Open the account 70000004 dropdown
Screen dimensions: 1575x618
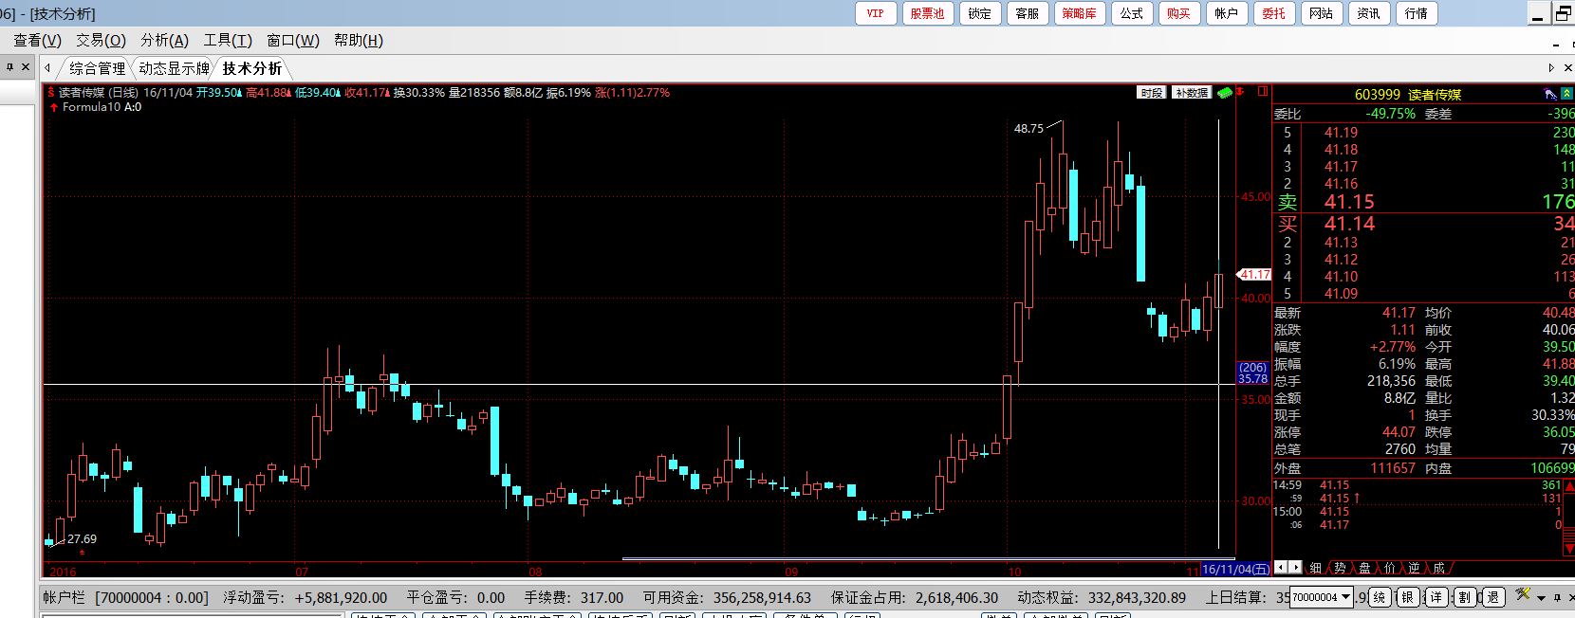pos(1346,597)
